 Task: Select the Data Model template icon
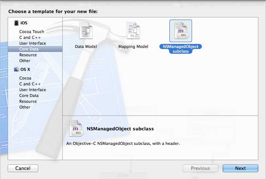point(86,31)
